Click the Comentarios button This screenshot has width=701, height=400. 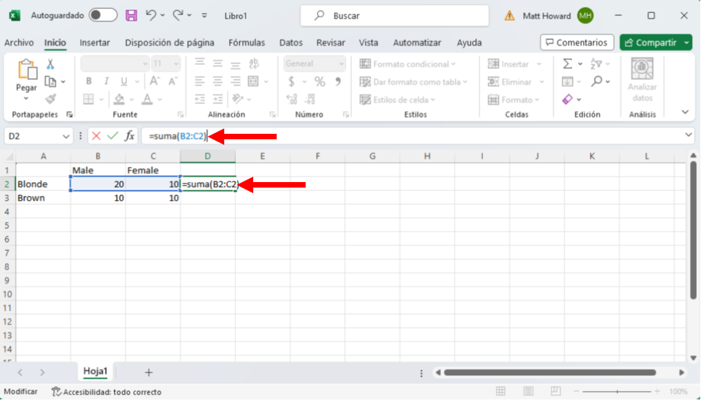[577, 43]
